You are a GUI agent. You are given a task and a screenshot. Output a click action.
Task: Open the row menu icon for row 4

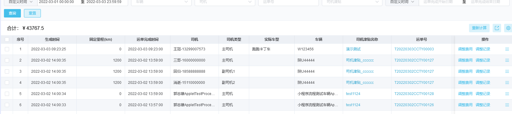pos(507,83)
